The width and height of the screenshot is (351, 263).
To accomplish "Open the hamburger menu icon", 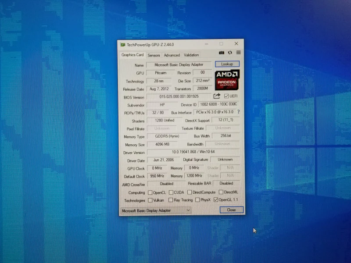I will [x=238, y=52].
